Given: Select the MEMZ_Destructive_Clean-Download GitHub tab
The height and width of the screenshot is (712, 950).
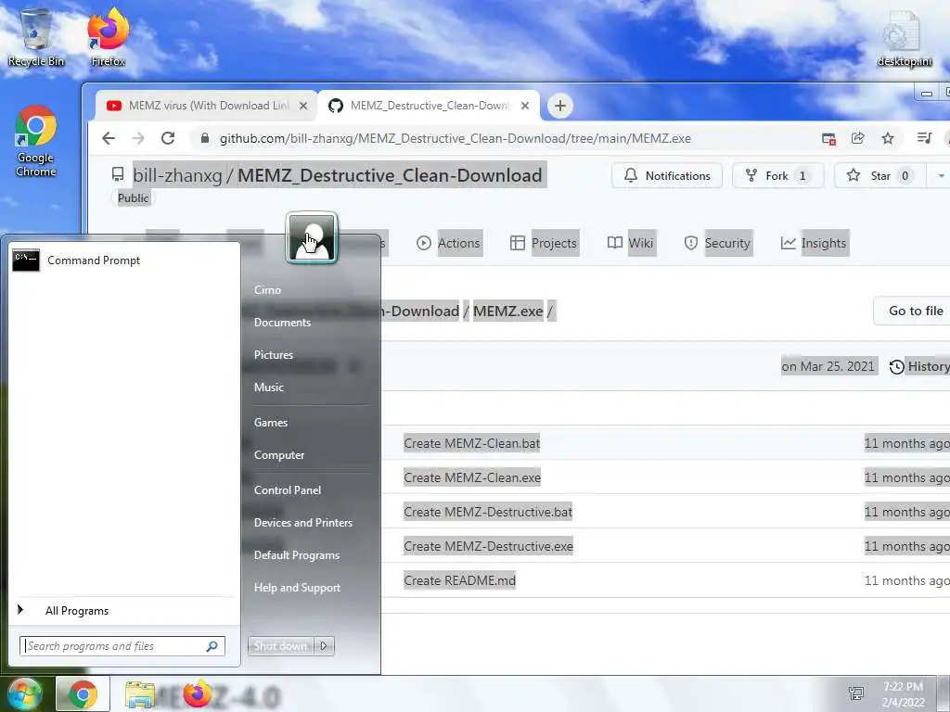Looking at the screenshot, I should (x=429, y=106).
